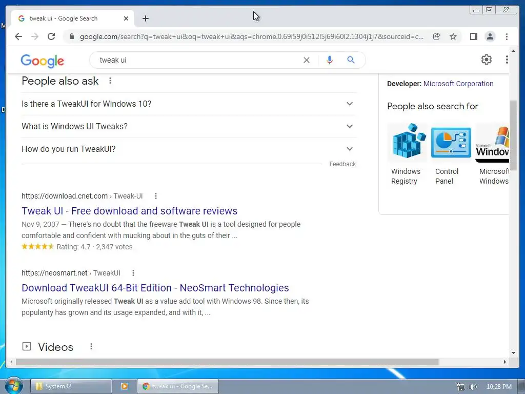Open Chrome's three-dot menu
The height and width of the screenshot is (394, 525).
point(507,36)
